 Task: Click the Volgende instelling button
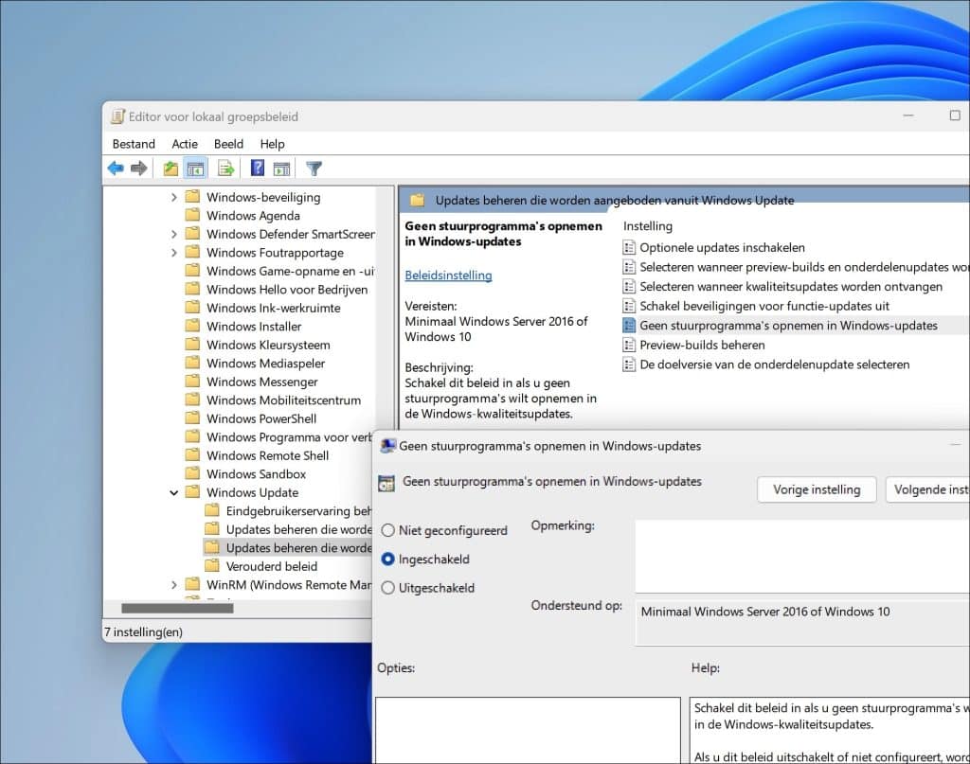pyautogui.click(x=928, y=489)
